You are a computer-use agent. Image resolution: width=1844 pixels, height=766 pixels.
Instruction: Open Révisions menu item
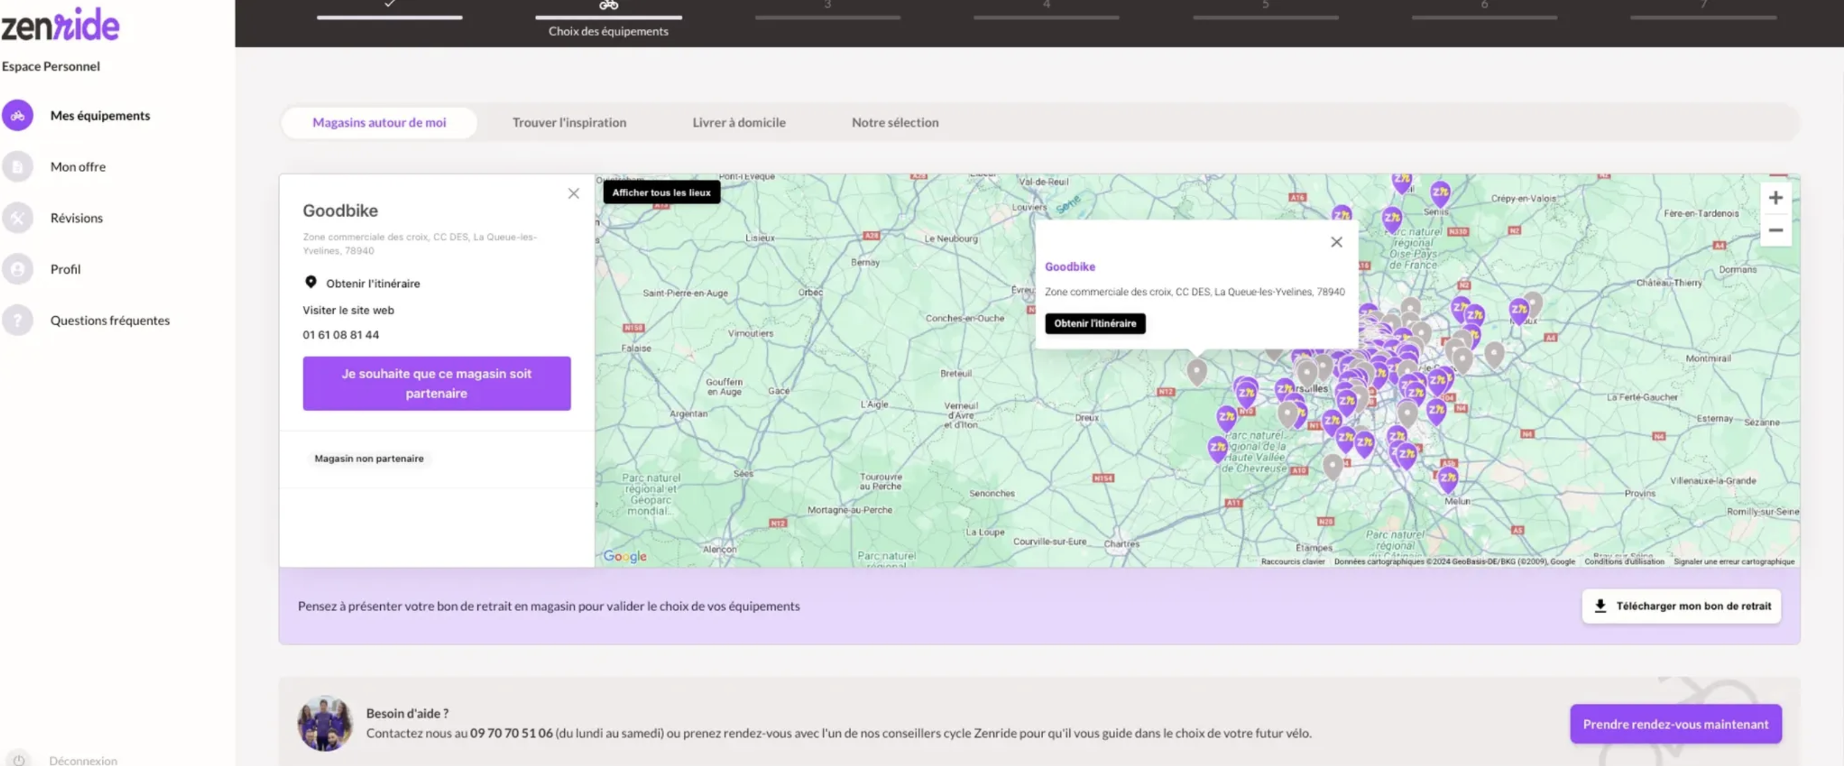(x=77, y=218)
